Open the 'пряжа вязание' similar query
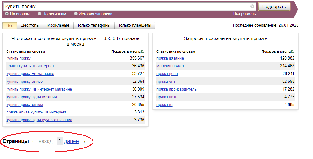 170,58
